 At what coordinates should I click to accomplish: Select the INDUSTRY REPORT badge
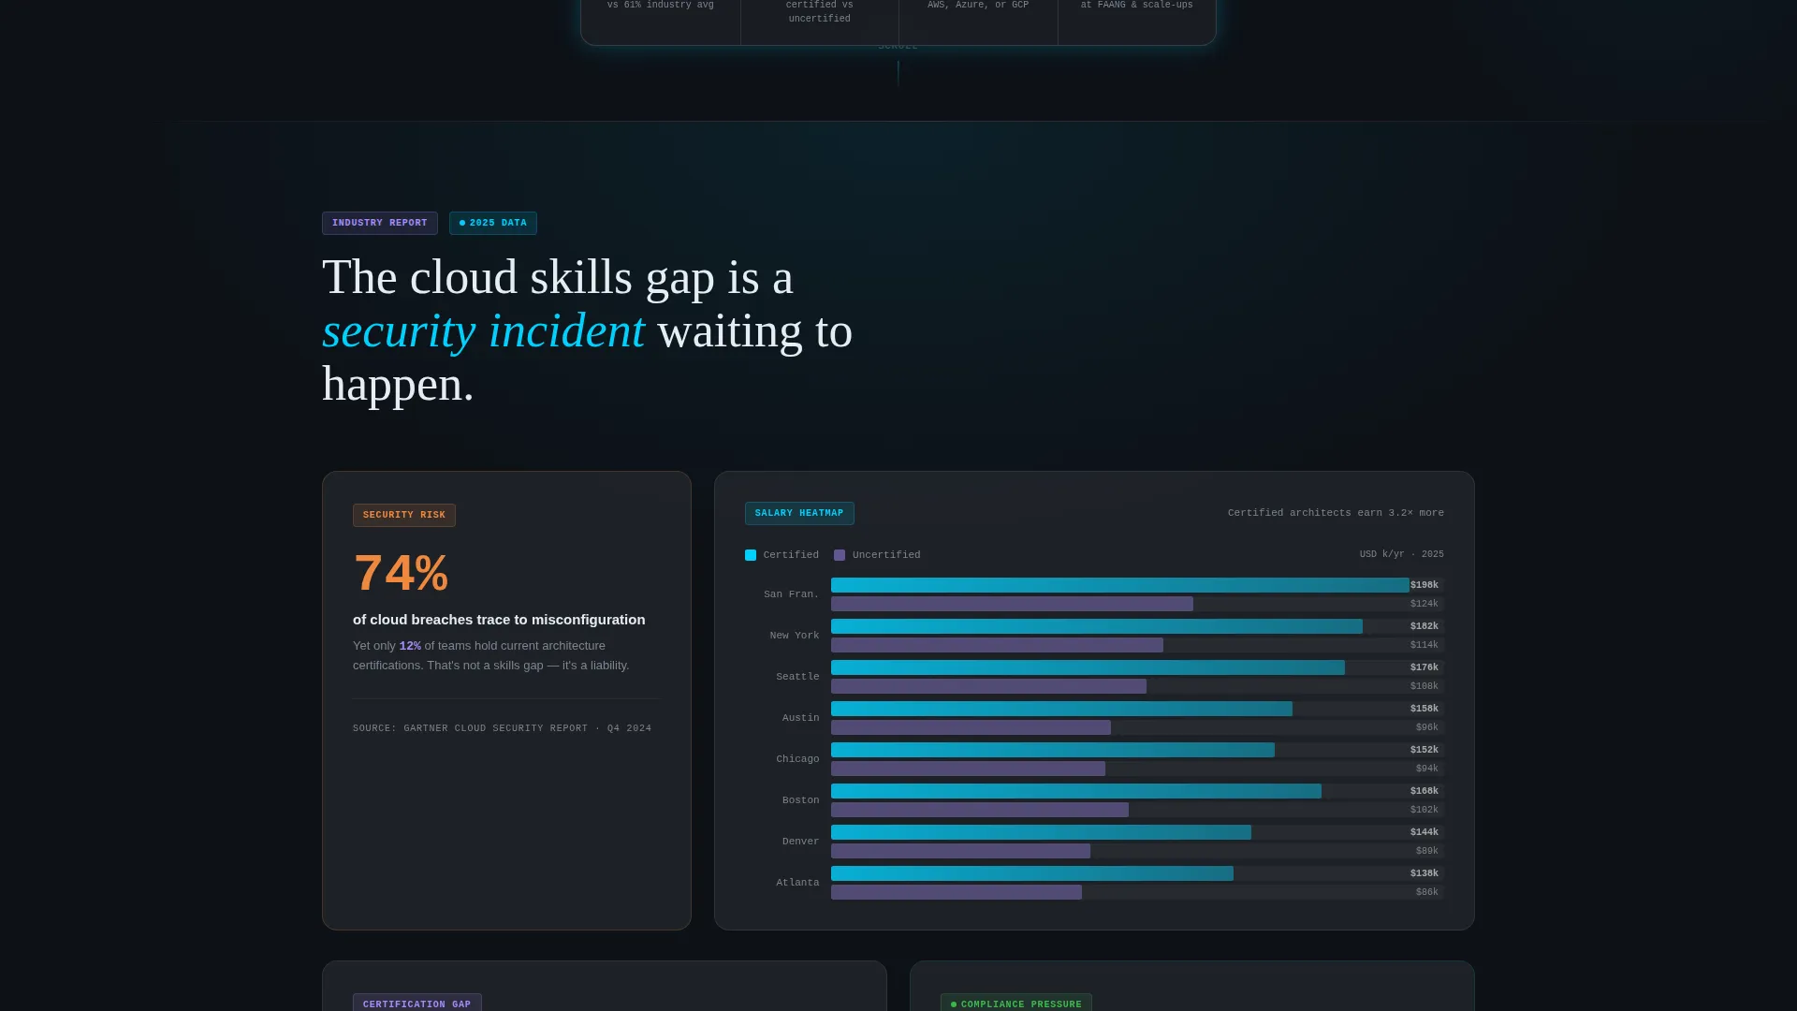[x=380, y=223]
